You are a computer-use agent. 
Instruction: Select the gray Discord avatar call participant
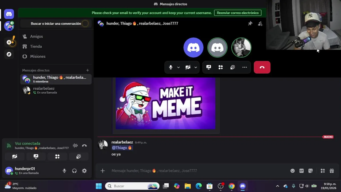(x=217, y=47)
